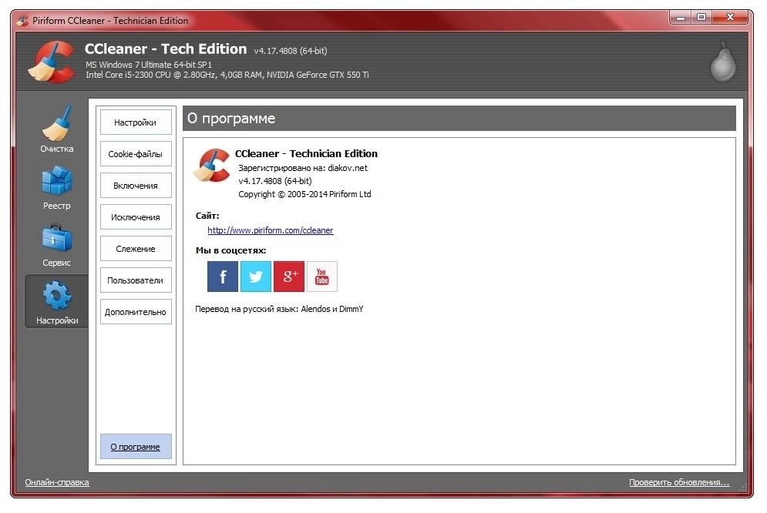Click the registration text diakov.net
The image size is (767, 513).
(x=303, y=168)
